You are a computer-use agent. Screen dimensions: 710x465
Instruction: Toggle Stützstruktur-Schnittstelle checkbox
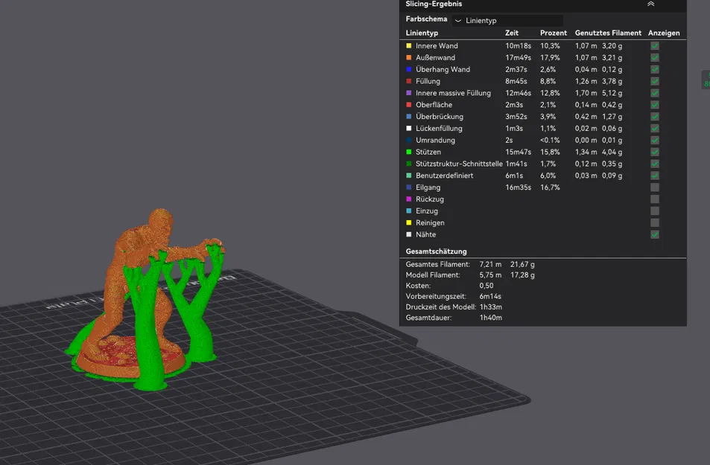655,163
